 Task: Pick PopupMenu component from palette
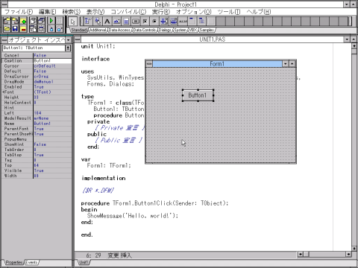click(x=98, y=22)
